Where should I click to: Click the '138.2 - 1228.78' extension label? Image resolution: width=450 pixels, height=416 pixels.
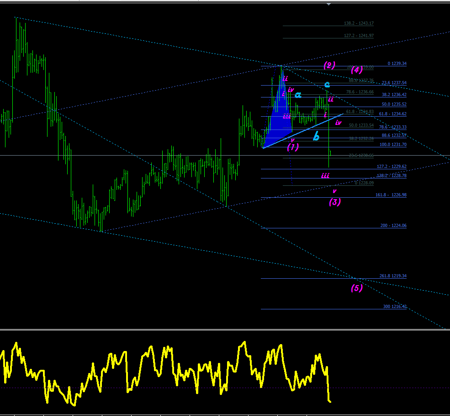[392, 176]
